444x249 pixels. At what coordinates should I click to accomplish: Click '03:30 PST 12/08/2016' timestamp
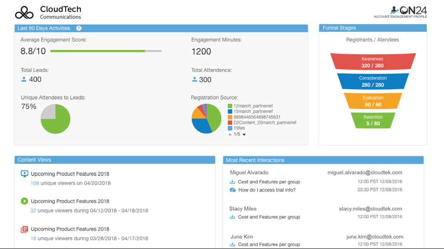click(x=380, y=190)
